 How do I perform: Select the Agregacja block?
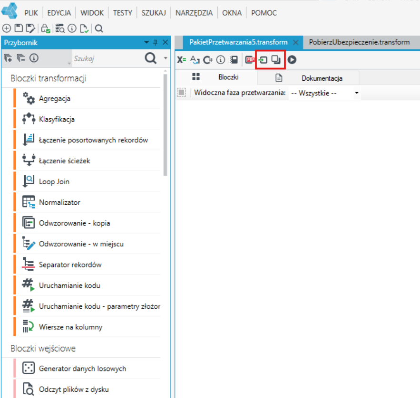[x=88, y=99]
